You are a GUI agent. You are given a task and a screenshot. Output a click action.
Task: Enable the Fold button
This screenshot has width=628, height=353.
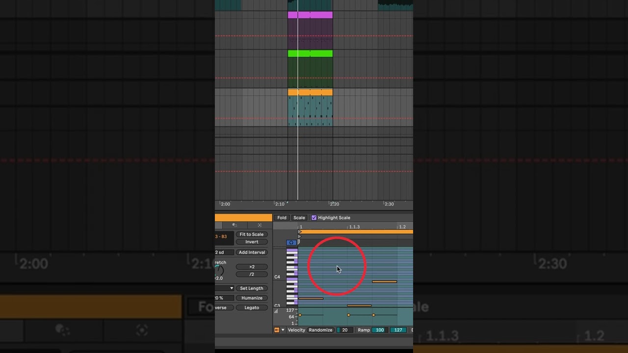pos(282,218)
